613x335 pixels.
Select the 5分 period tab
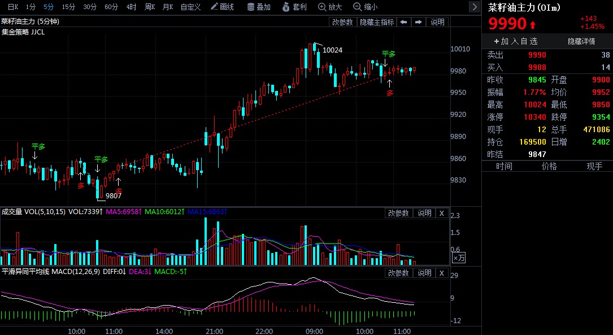(49, 7)
